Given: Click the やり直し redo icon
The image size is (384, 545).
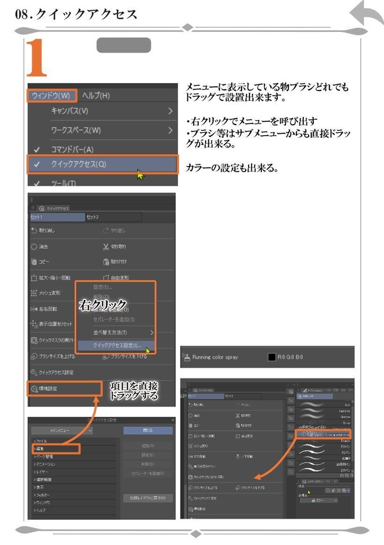Looking at the screenshot, I should [x=106, y=230].
